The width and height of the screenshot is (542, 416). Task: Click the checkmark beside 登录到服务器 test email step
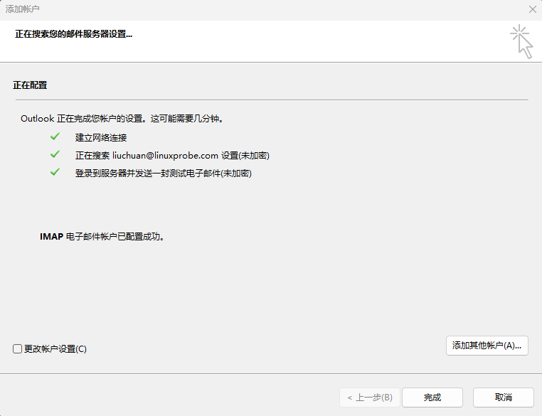click(55, 172)
